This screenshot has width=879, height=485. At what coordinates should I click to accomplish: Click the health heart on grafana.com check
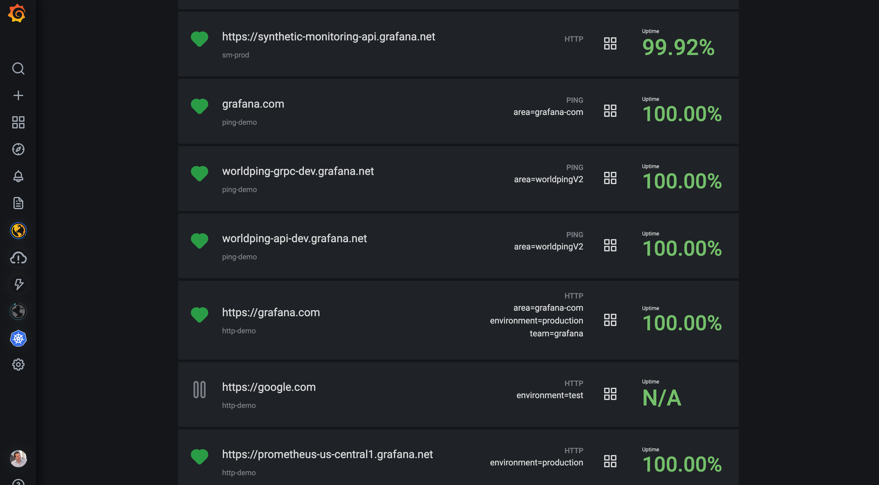pos(200,106)
